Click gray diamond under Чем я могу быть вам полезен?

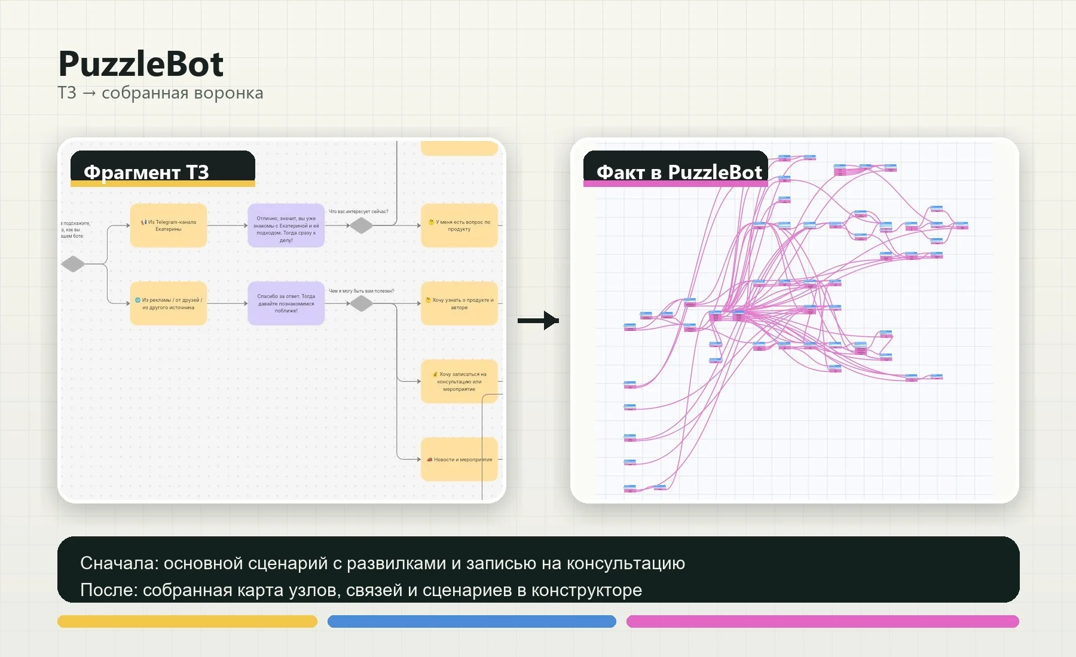[x=361, y=303]
